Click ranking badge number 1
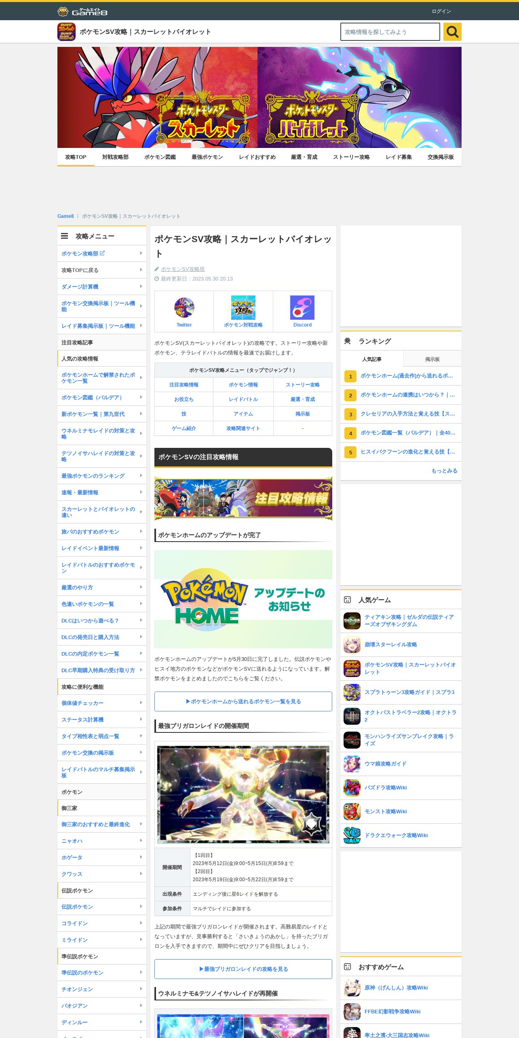This screenshot has width=519, height=1038. coord(350,376)
